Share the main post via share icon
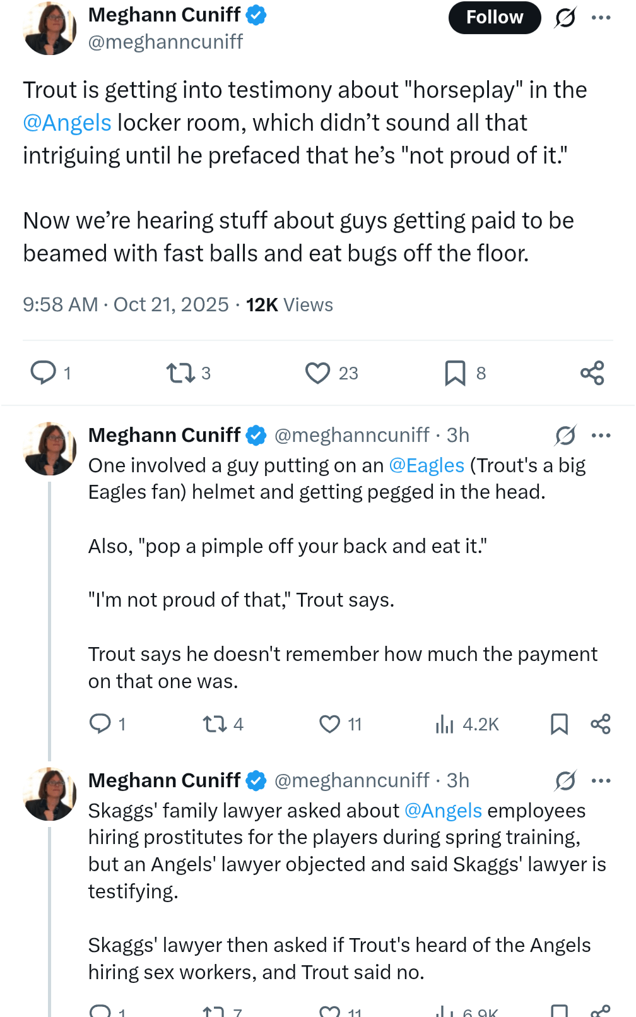 click(592, 372)
